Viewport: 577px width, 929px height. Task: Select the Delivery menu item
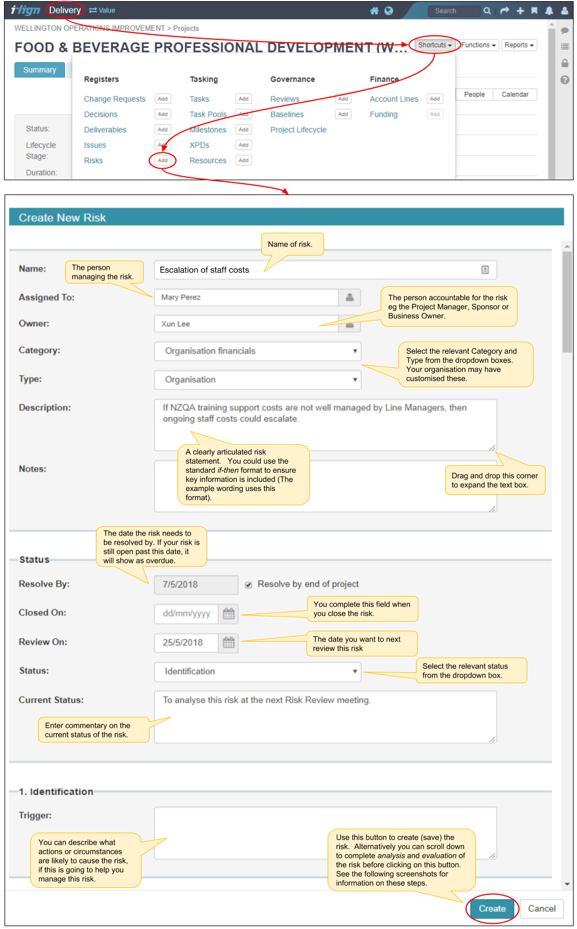pos(64,10)
